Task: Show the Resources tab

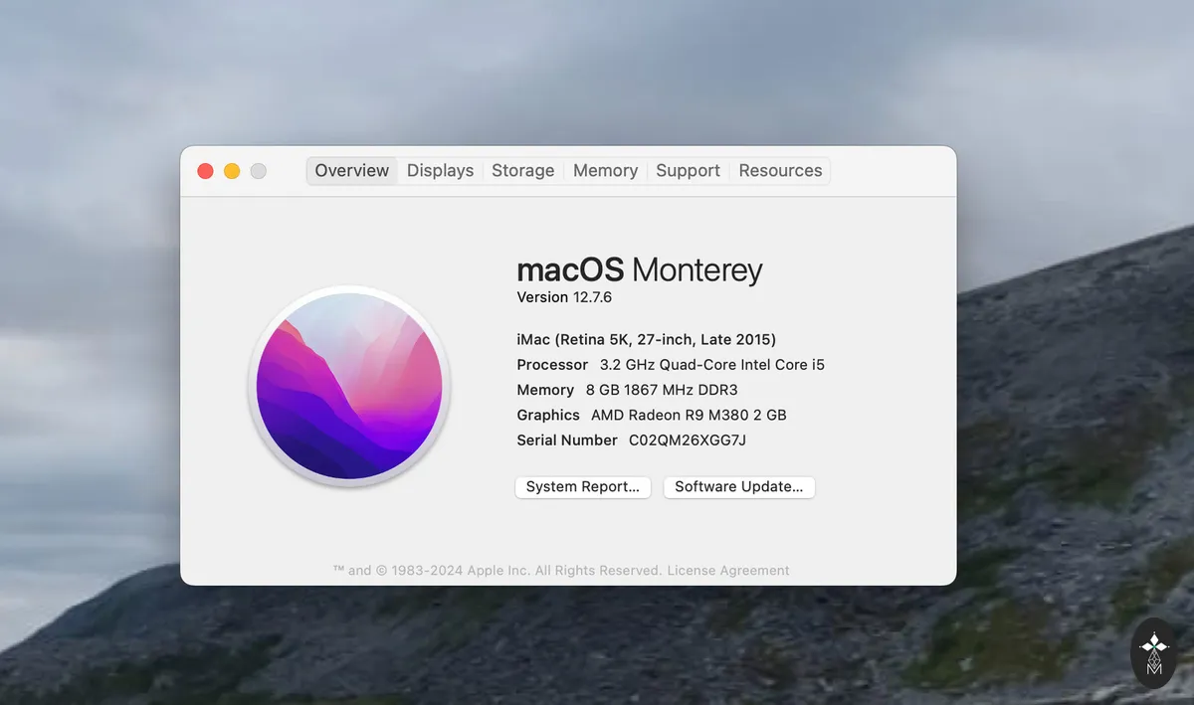Action: pos(780,171)
